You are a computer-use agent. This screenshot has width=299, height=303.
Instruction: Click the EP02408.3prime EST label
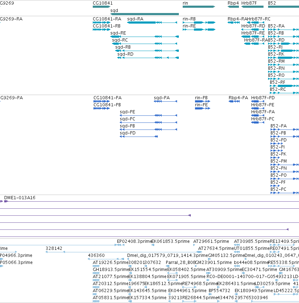[134, 241]
